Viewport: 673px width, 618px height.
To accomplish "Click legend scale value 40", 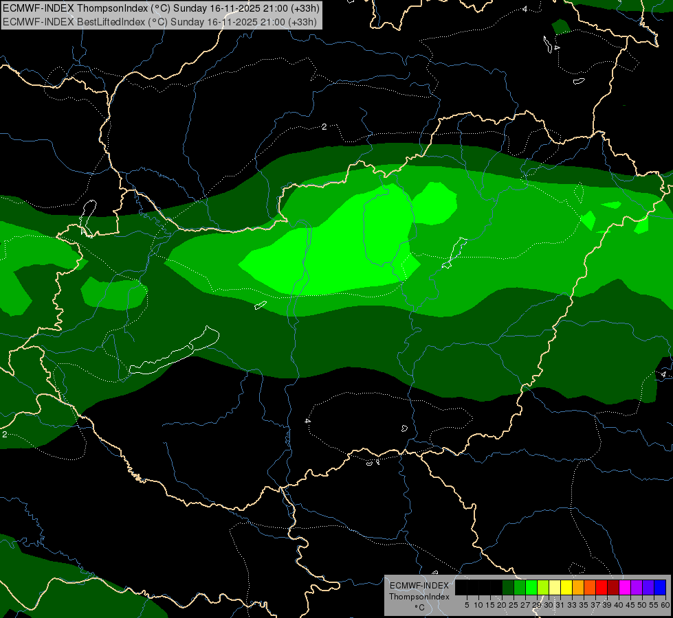I will (619, 605).
